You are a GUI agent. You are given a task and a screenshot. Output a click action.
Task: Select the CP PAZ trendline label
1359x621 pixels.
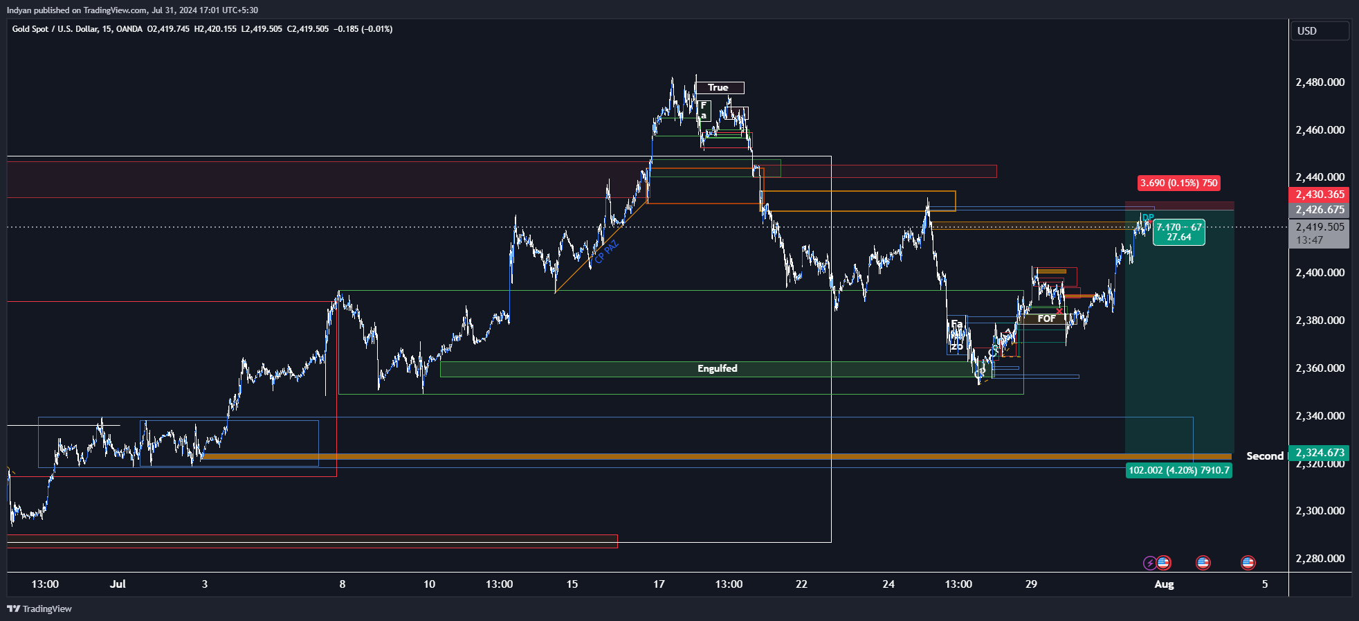pyautogui.click(x=607, y=252)
